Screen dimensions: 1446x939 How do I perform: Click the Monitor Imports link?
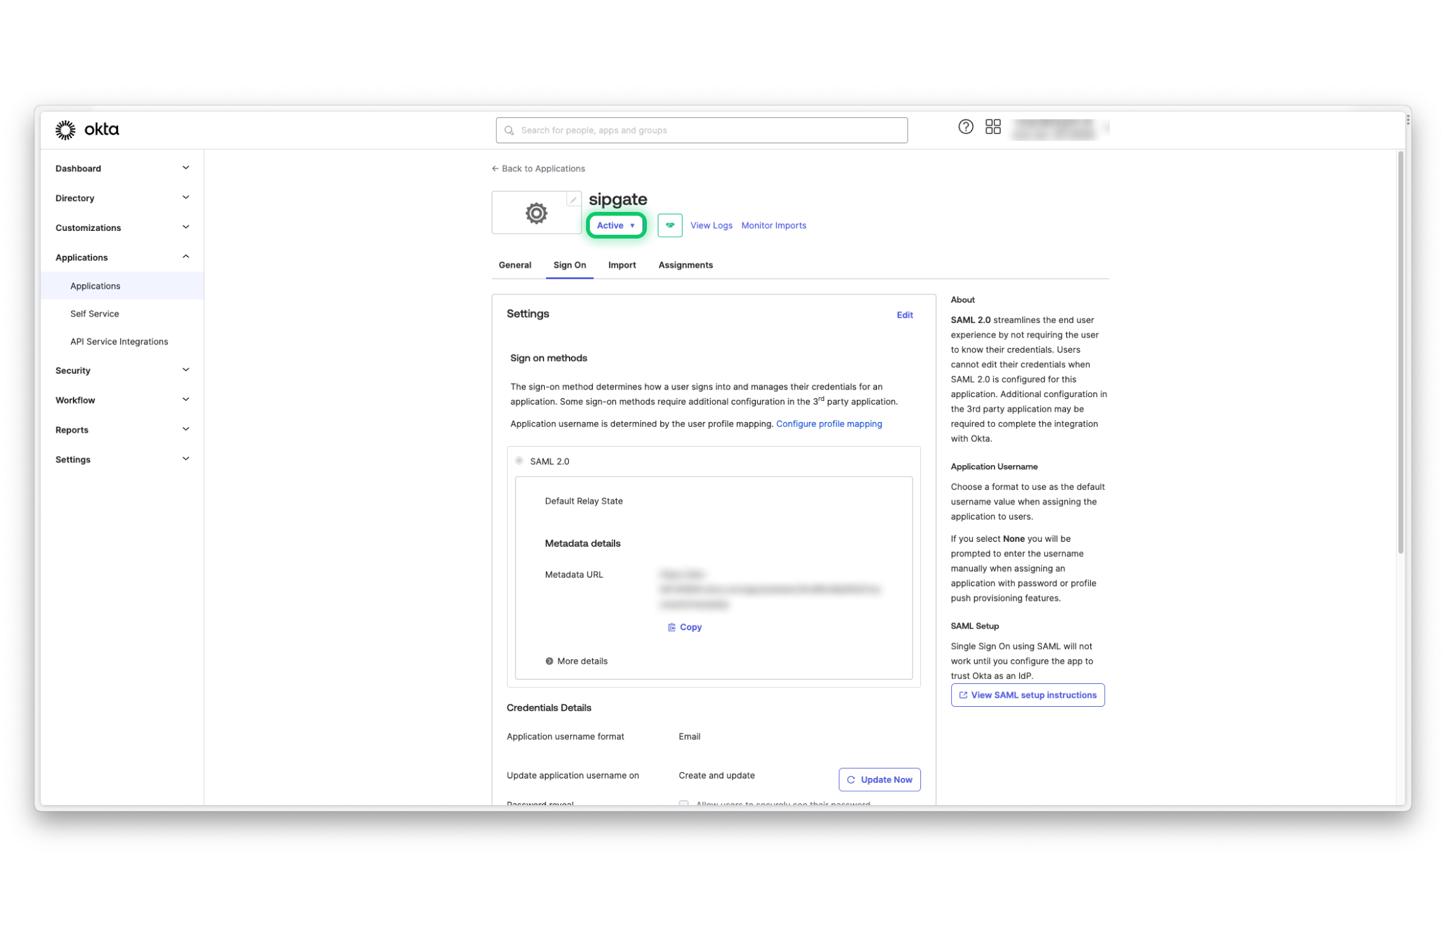coord(774,226)
